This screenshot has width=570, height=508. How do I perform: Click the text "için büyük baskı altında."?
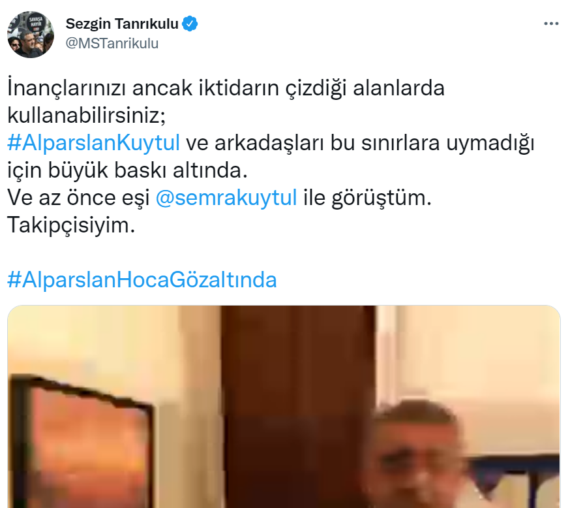(x=128, y=170)
